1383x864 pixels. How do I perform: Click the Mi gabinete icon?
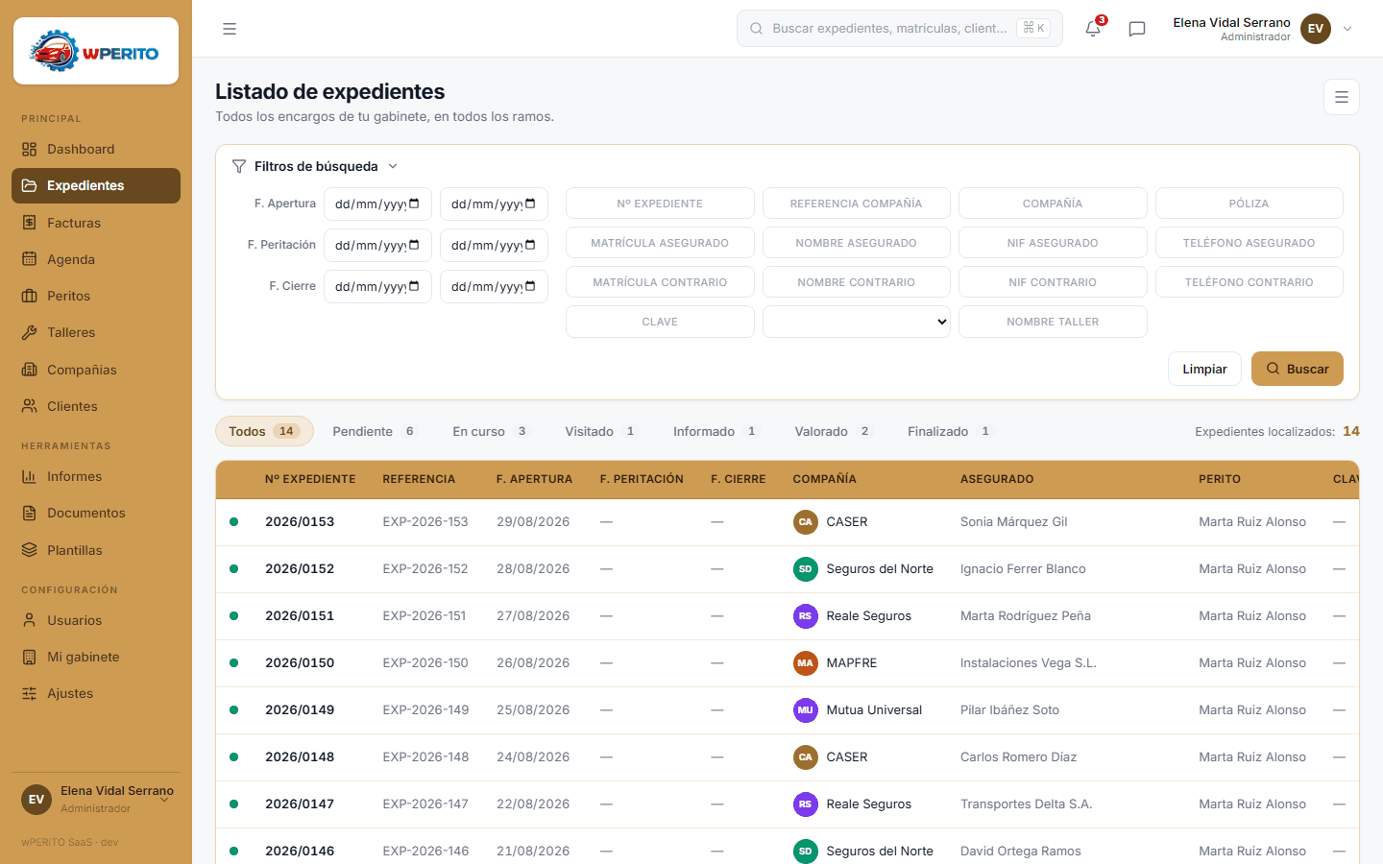click(x=30, y=657)
